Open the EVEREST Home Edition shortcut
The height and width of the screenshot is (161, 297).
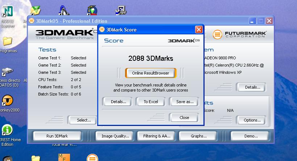pyautogui.click(x=7, y=131)
